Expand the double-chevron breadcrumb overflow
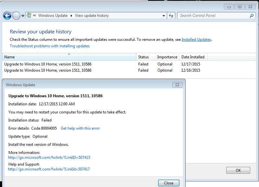The width and height of the screenshot is (259, 187). [x=34, y=16]
